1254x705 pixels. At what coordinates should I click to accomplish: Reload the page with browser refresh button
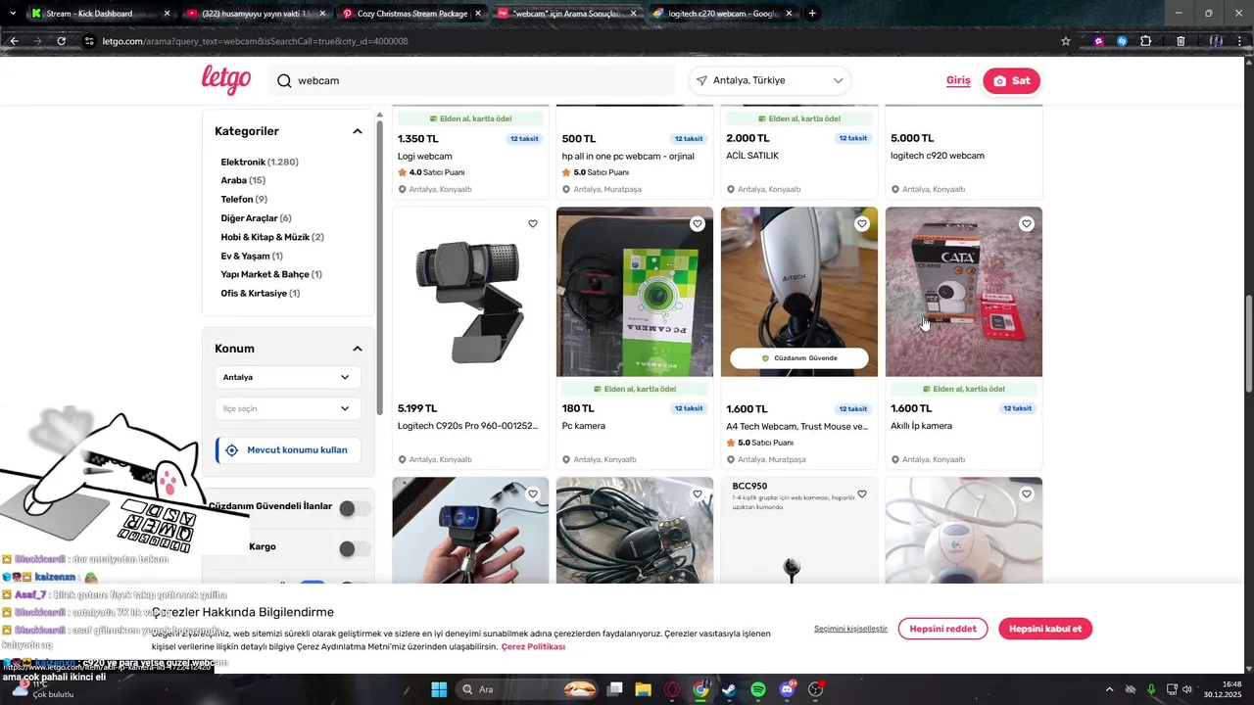tap(61, 41)
